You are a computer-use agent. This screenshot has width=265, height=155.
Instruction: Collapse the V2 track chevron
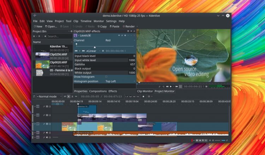(35, 115)
